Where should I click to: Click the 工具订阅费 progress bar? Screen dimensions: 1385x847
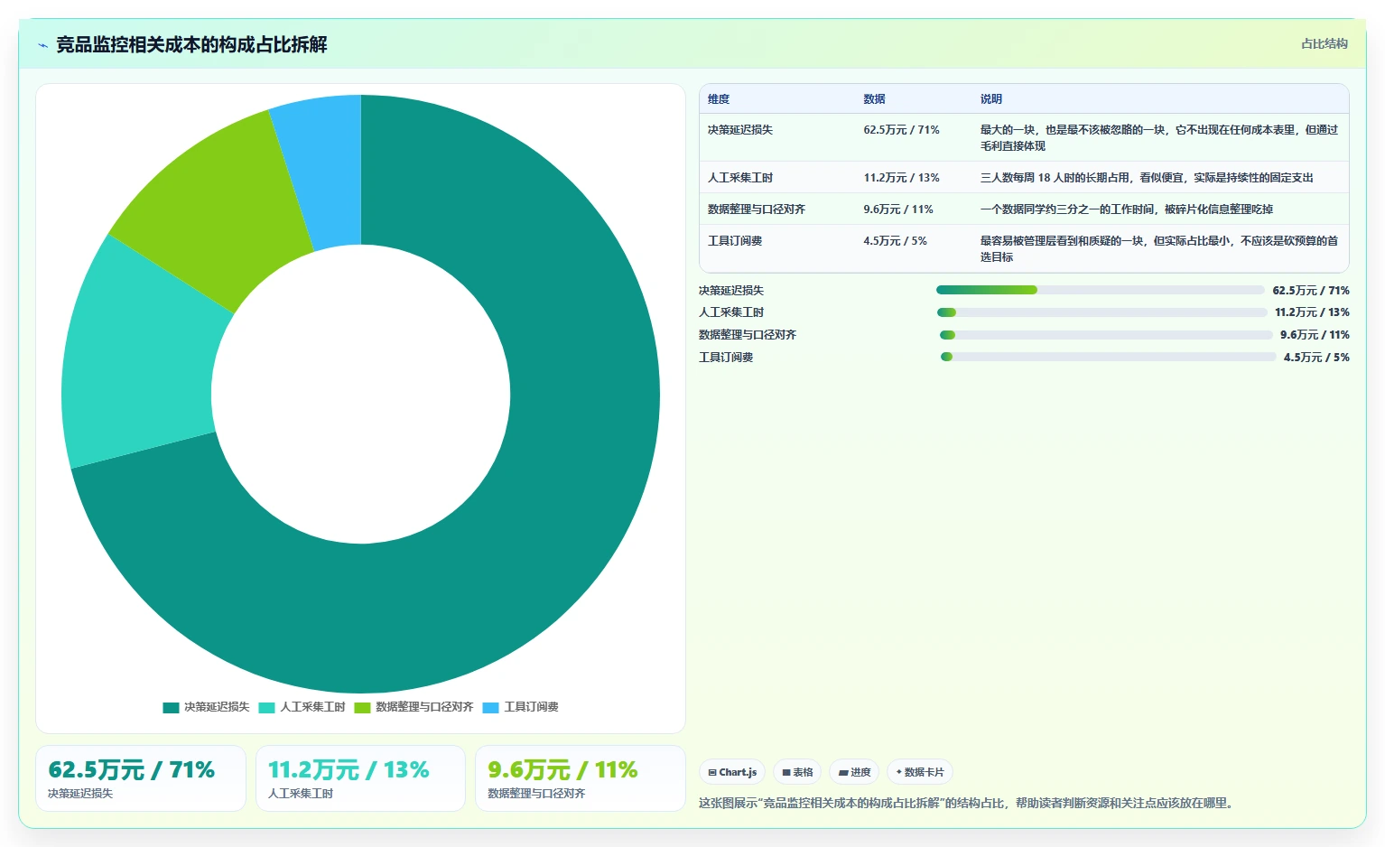tap(1108, 357)
